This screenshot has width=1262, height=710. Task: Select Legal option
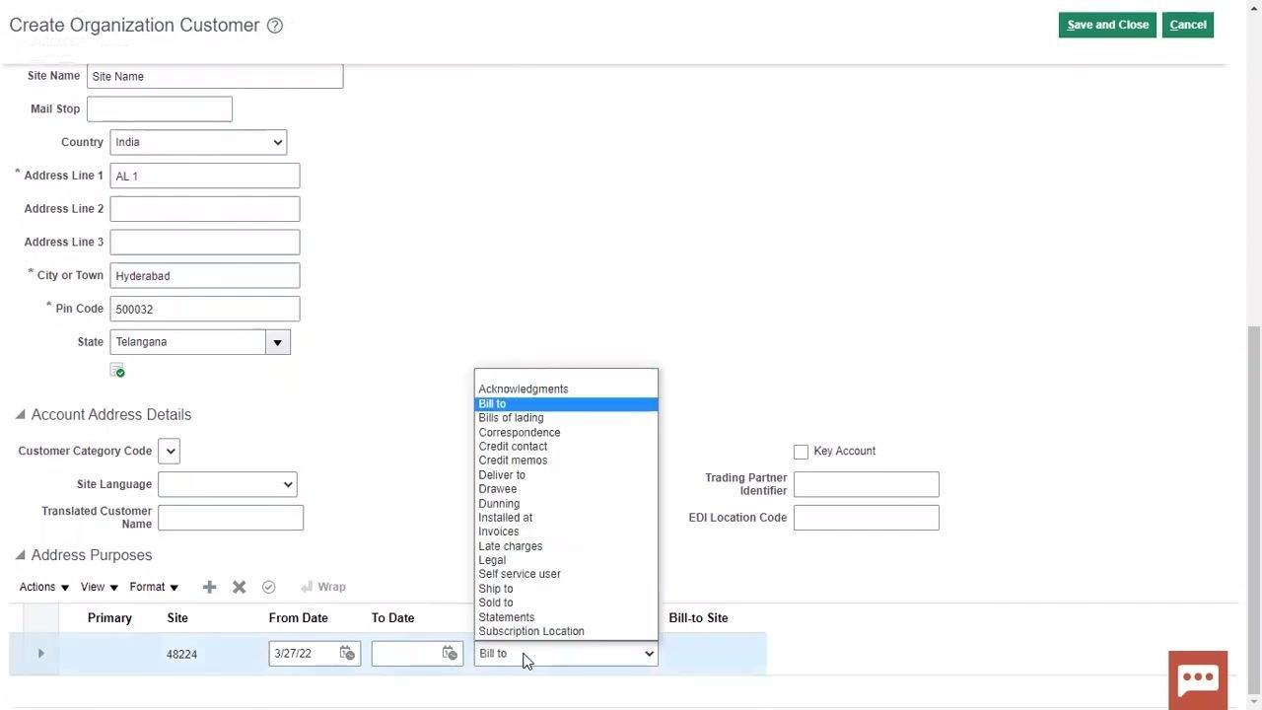566,560
